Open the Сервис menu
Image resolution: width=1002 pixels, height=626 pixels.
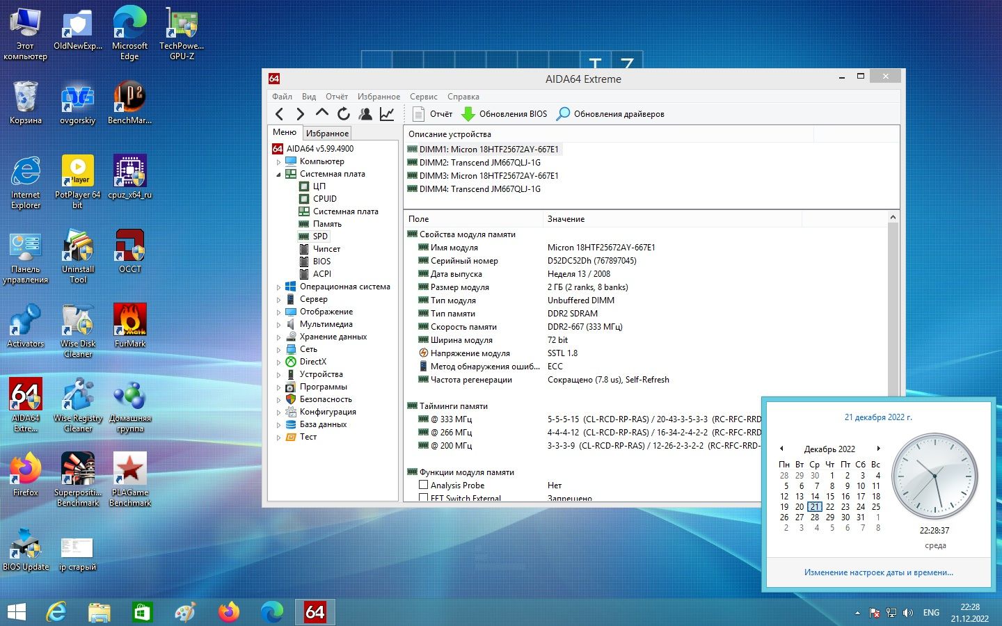pyautogui.click(x=424, y=97)
